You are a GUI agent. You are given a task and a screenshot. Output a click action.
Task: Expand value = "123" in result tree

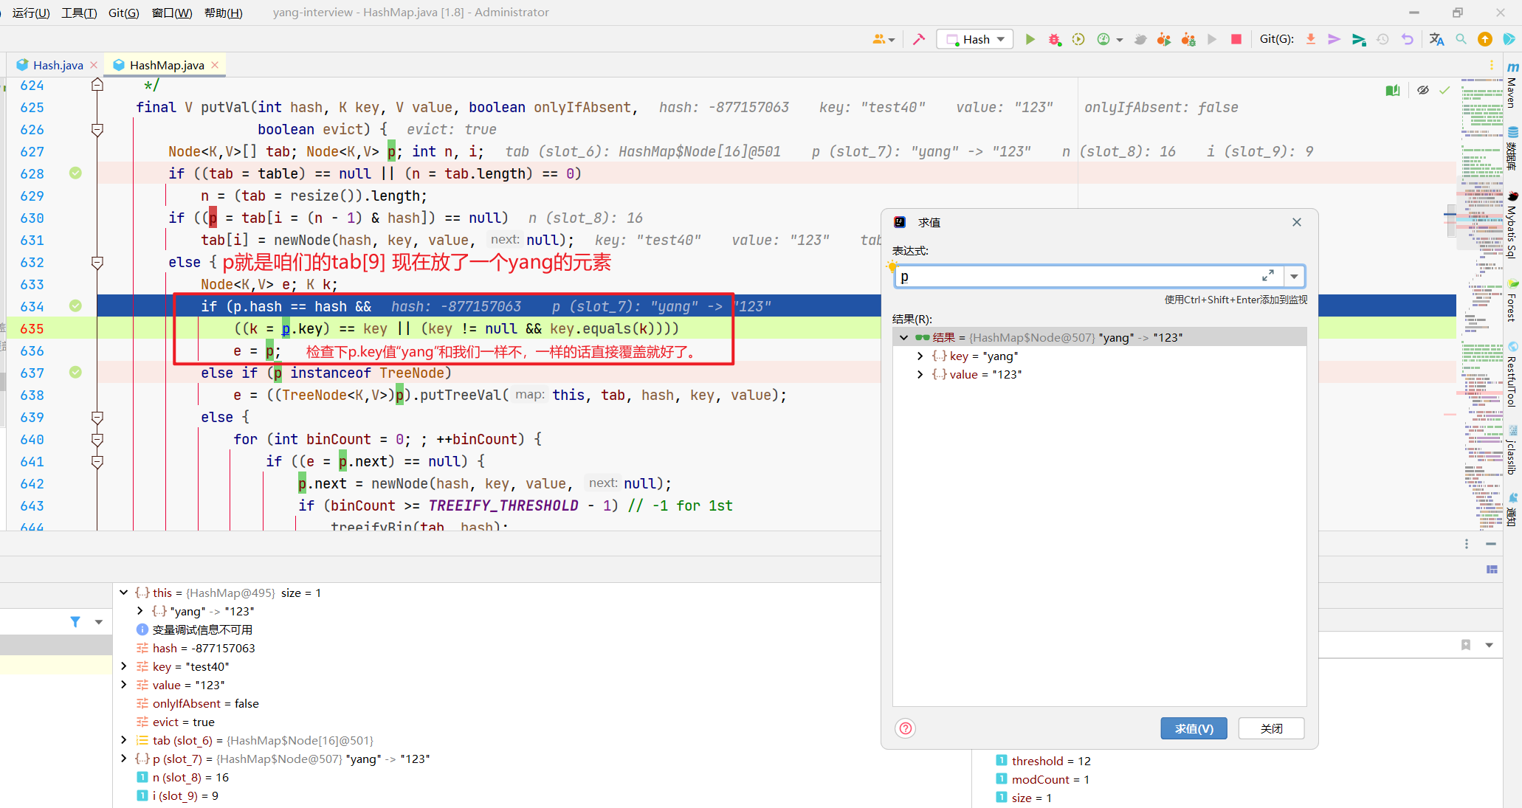[x=920, y=374]
